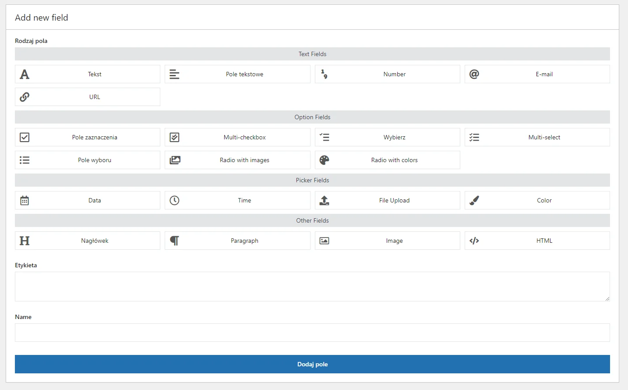This screenshot has height=390, width=628.
Task: Focus the Name input field
Action: tap(312, 333)
